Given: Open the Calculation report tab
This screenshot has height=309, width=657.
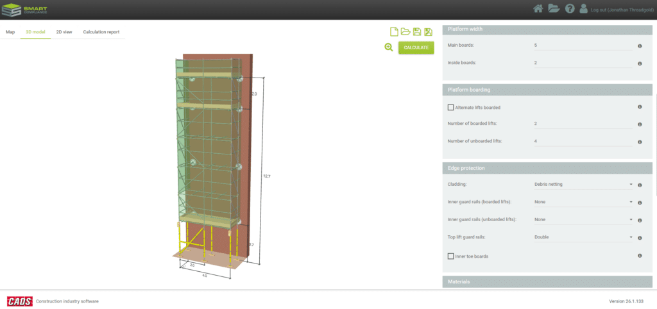Looking at the screenshot, I should [101, 32].
